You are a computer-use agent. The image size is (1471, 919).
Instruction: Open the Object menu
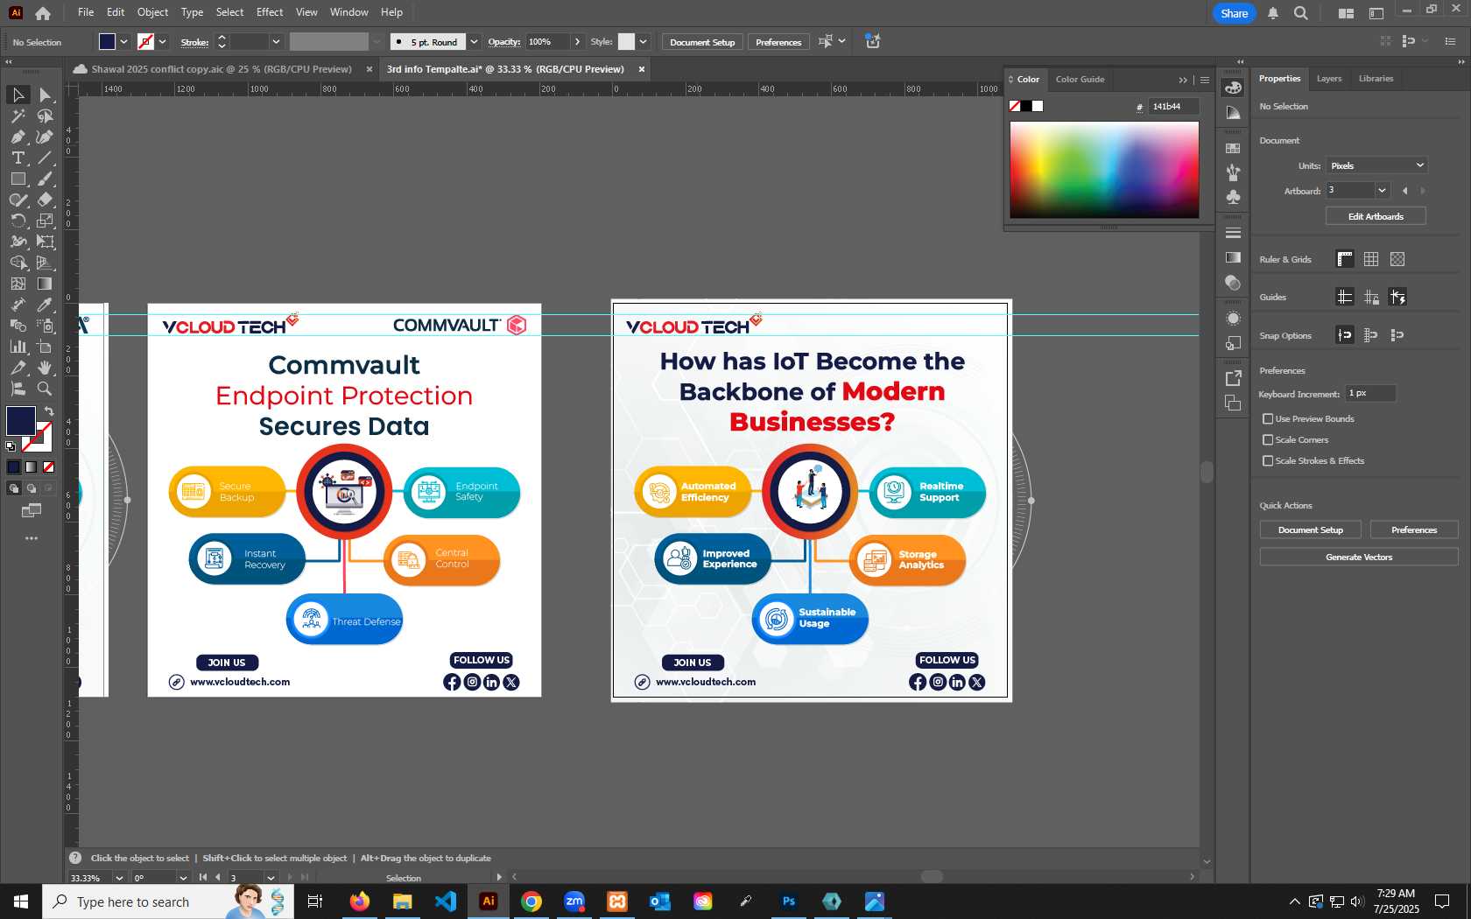click(x=152, y=12)
